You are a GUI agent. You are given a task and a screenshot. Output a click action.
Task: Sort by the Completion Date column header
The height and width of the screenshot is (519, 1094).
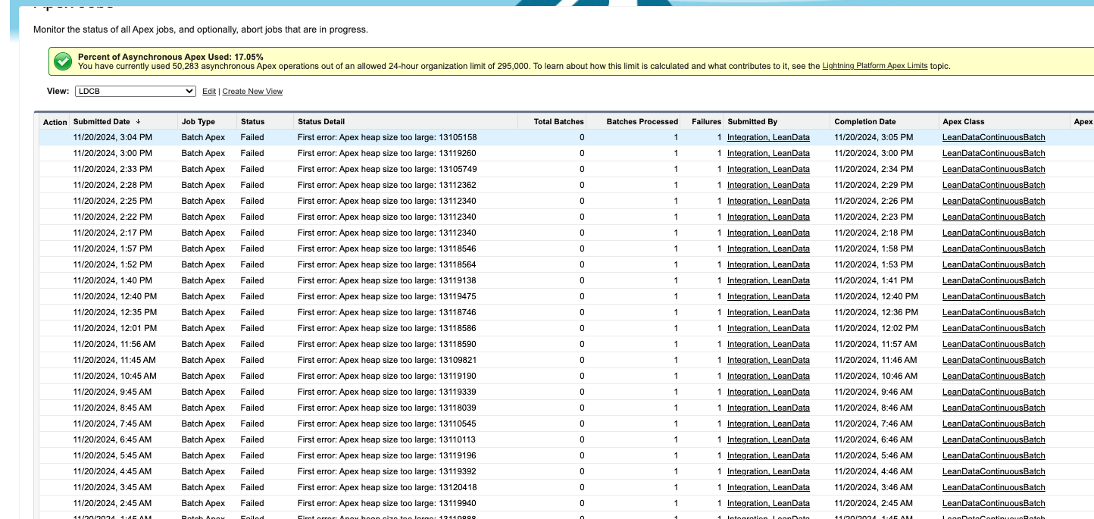tap(864, 121)
